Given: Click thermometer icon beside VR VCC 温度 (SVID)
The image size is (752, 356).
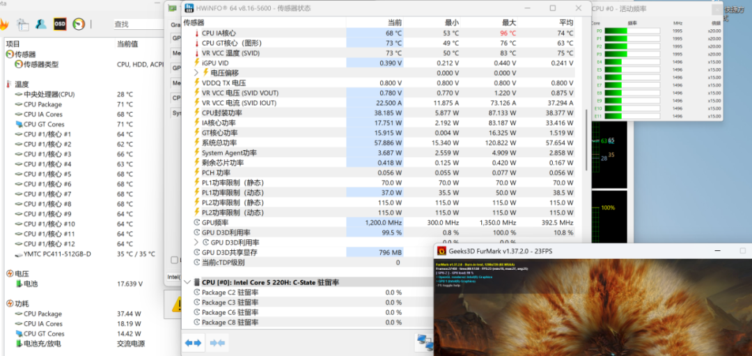Looking at the screenshot, I should click(x=196, y=53).
